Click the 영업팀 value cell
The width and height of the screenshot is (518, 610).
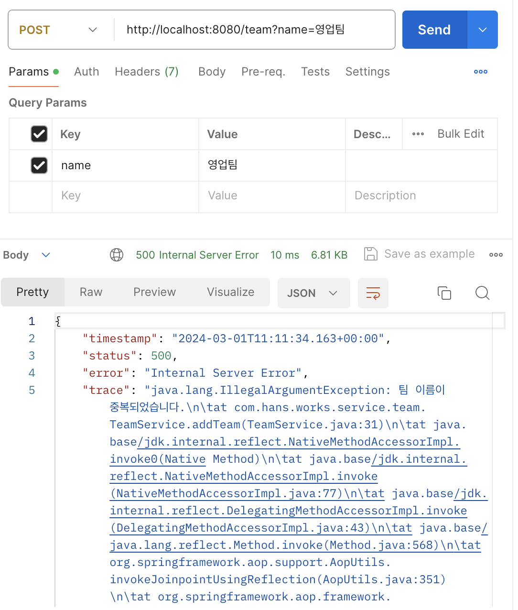(272, 165)
